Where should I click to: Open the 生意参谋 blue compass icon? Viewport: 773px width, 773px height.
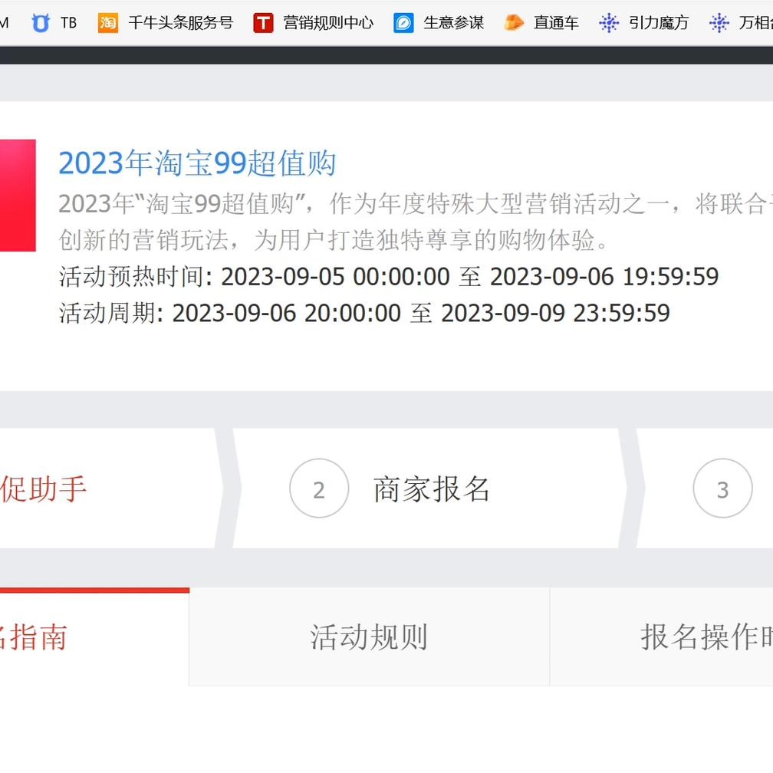[x=403, y=23]
